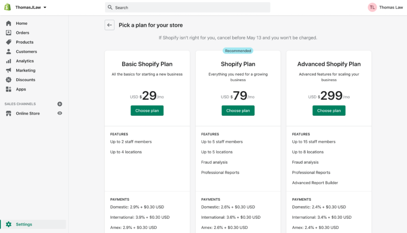The image size is (407, 233).
Task: Click the Shopify bag logo icon
Action: [8, 7]
